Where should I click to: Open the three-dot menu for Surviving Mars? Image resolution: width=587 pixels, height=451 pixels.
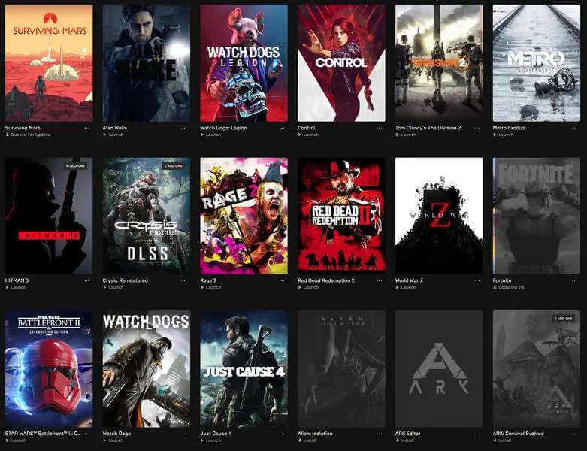pyautogui.click(x=87, y=128)
